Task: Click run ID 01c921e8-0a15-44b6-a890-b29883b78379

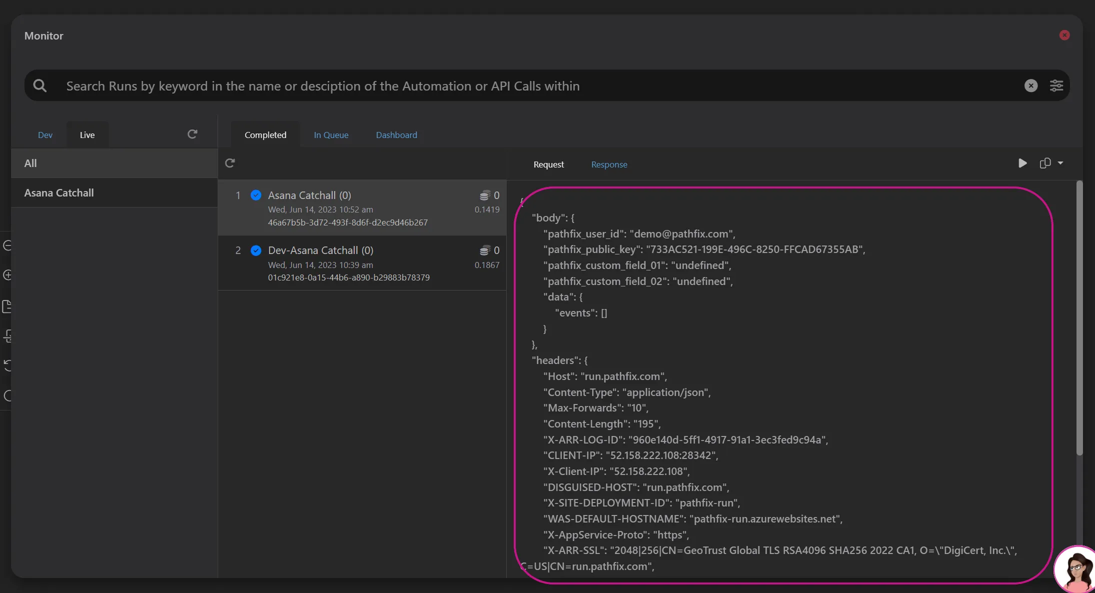Action: point(349,277)
